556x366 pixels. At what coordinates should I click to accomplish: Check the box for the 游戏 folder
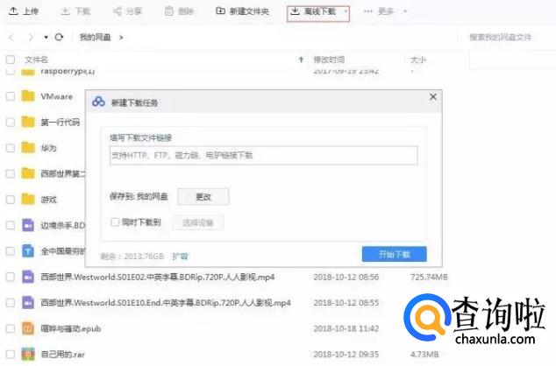point(11,200)
